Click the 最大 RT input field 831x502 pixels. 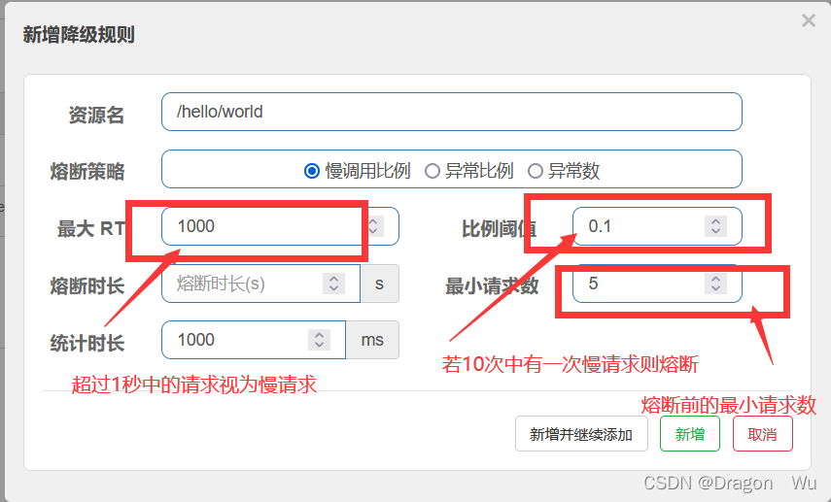pos(280,226)
